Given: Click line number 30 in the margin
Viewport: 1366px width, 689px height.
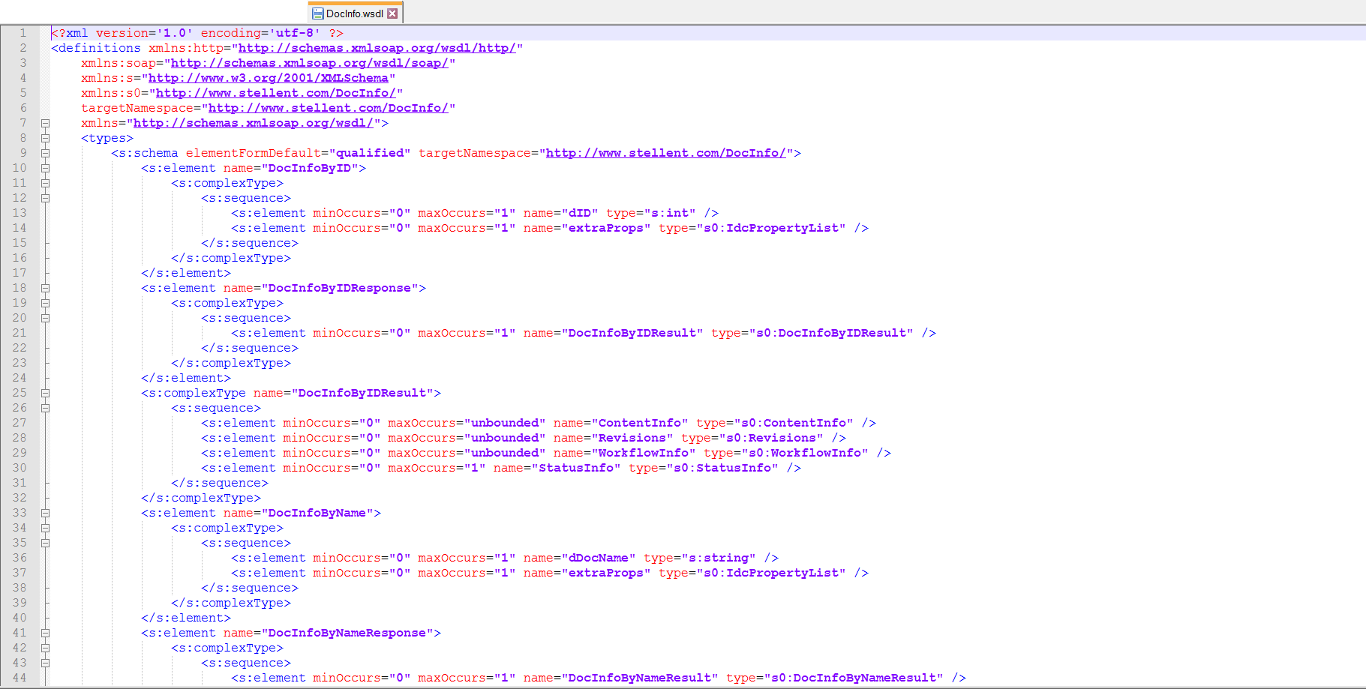Looking at the screenshot, I should click(x=20, y=468).
